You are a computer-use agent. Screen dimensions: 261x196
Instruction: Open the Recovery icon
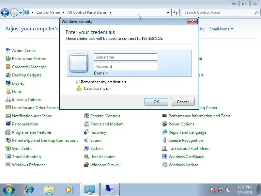pos(86,132)
